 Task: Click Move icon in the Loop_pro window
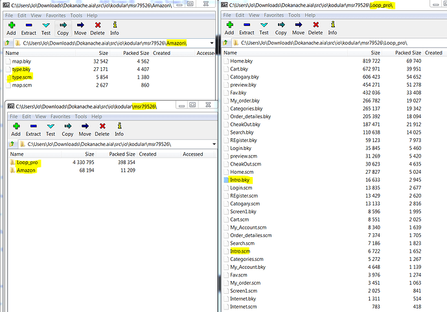(x=298, y=24)
